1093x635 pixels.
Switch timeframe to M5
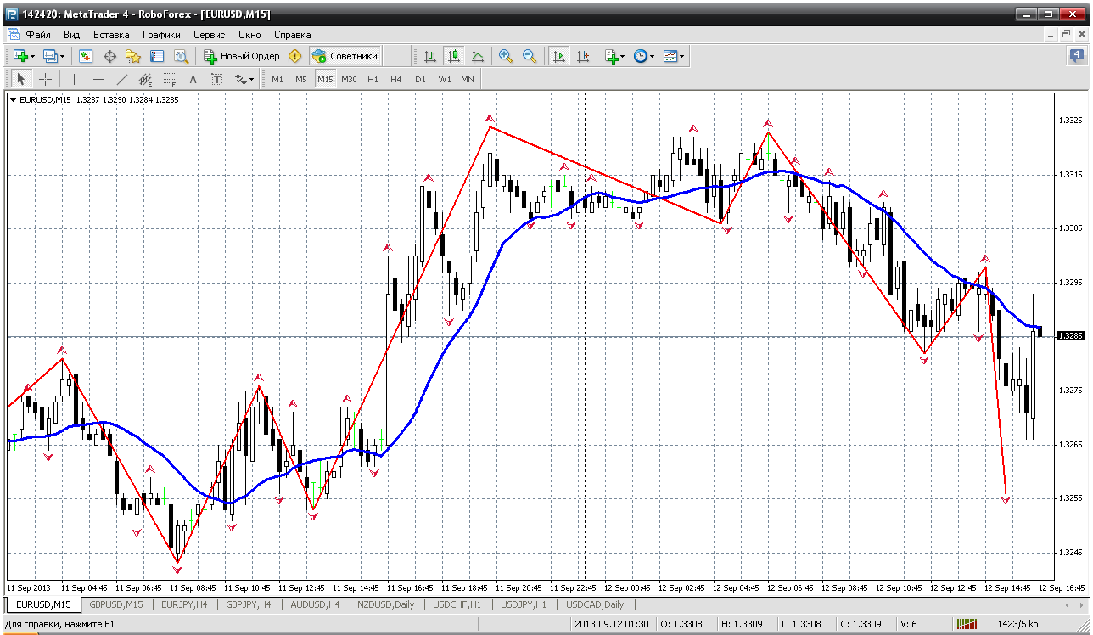coord(301,79)
